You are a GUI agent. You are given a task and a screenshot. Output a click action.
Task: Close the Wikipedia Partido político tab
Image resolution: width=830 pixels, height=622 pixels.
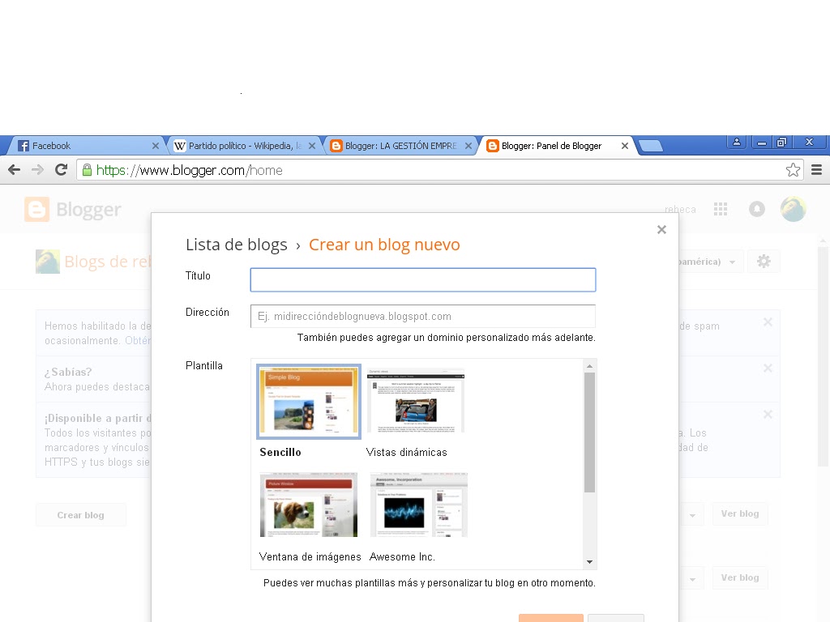pyautogui.click(x=312, y=146)
